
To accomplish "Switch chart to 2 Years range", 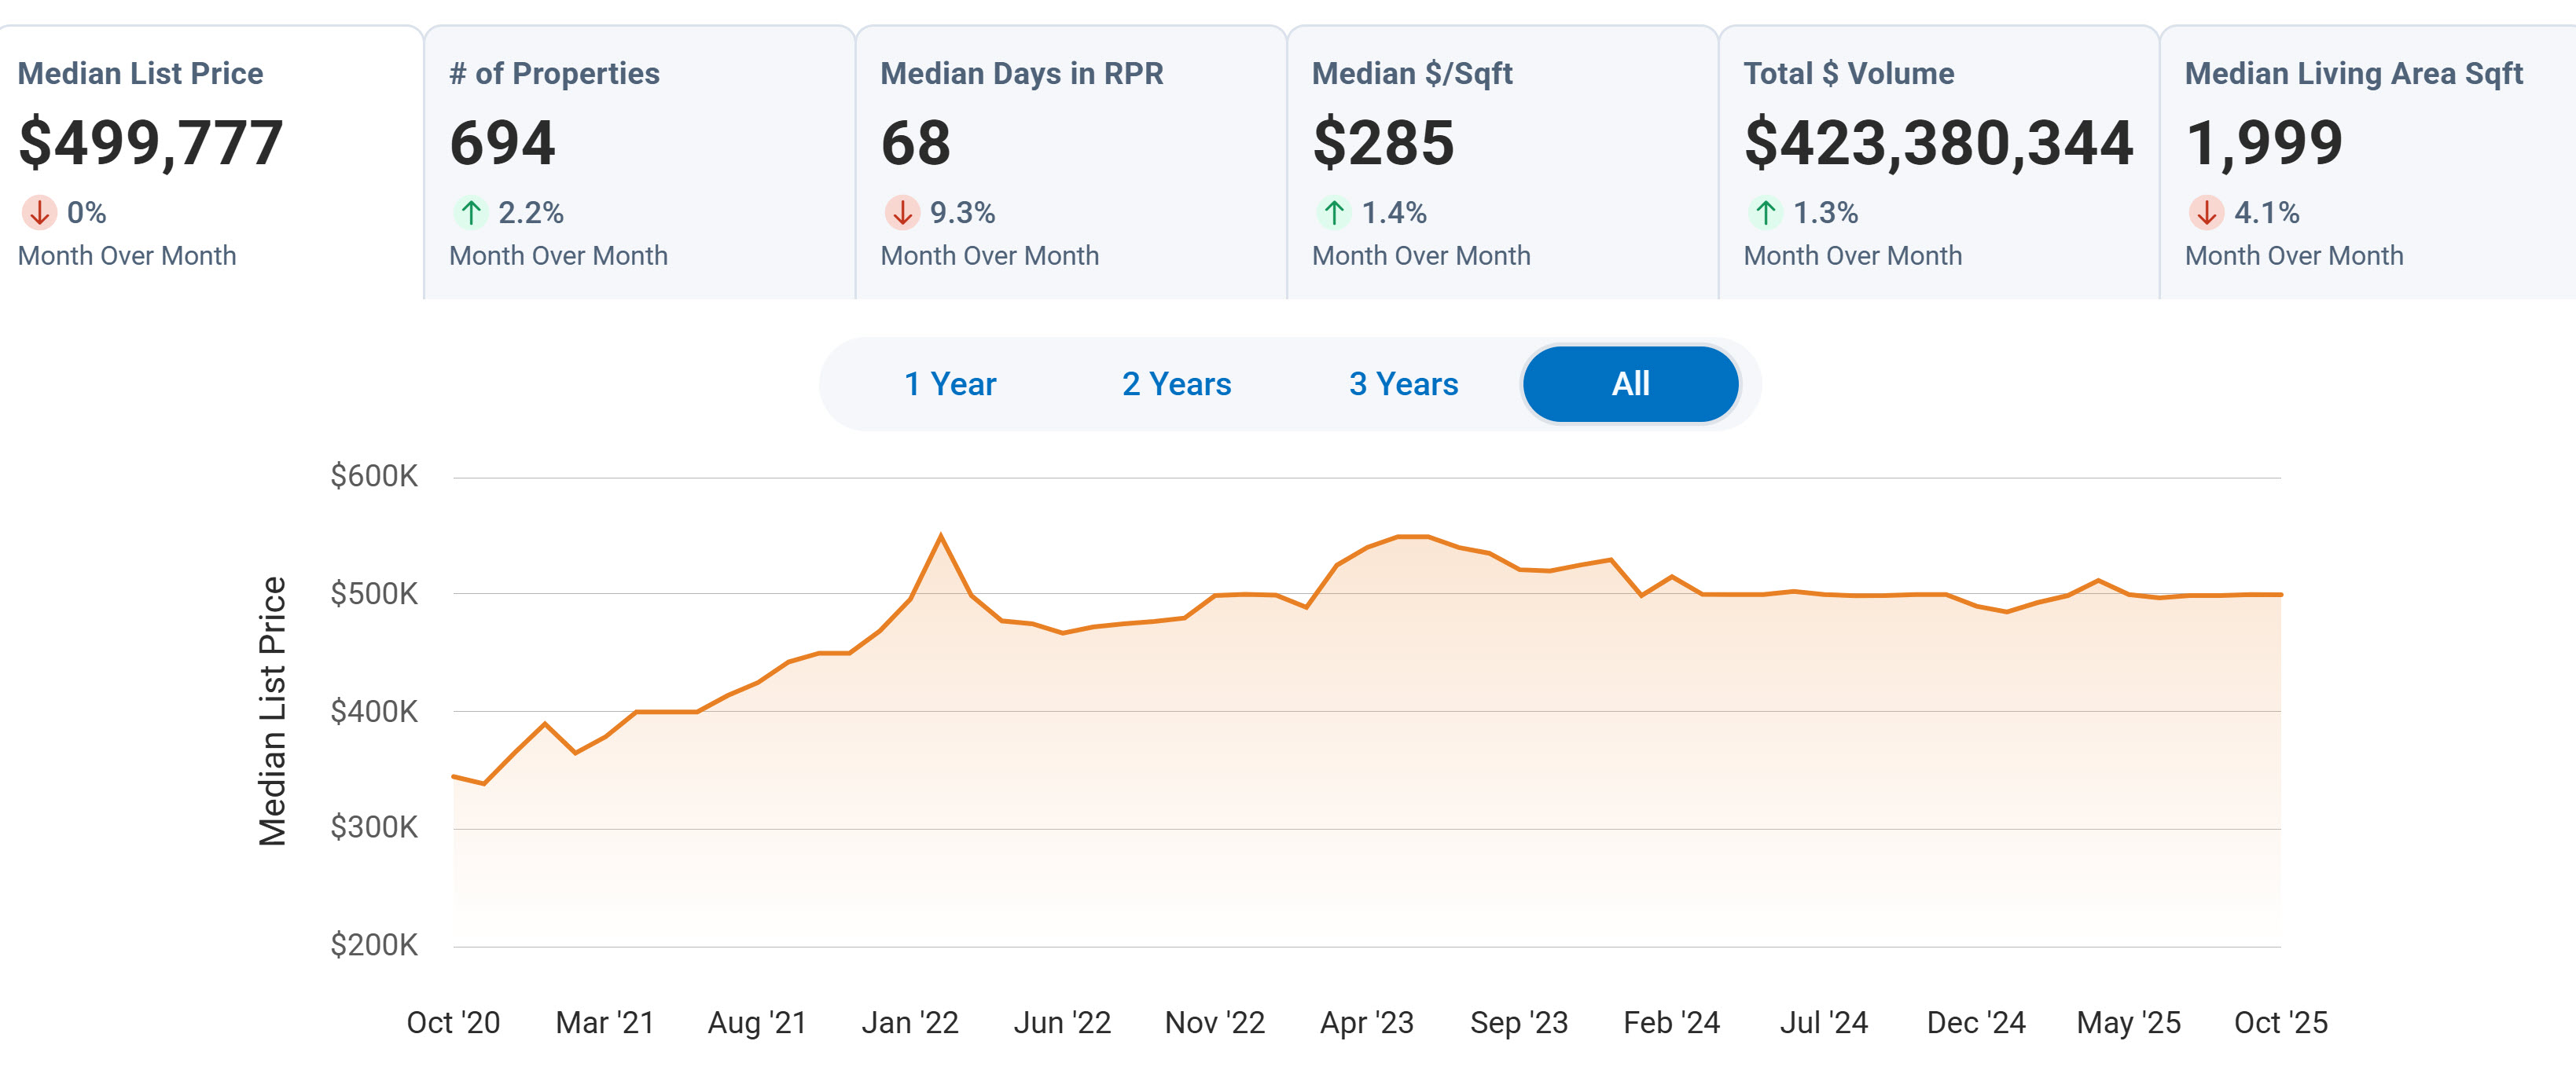I will (1176, 383).
